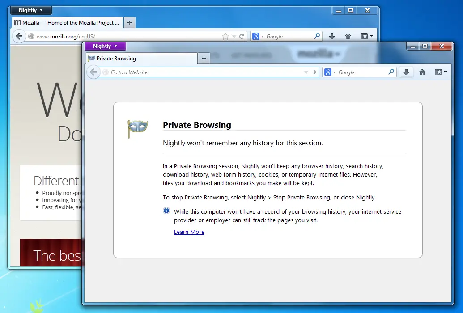The width and height of the screenshot is (463, 313).
Task: Click search magnifier in private window
Action: [391, 72]
